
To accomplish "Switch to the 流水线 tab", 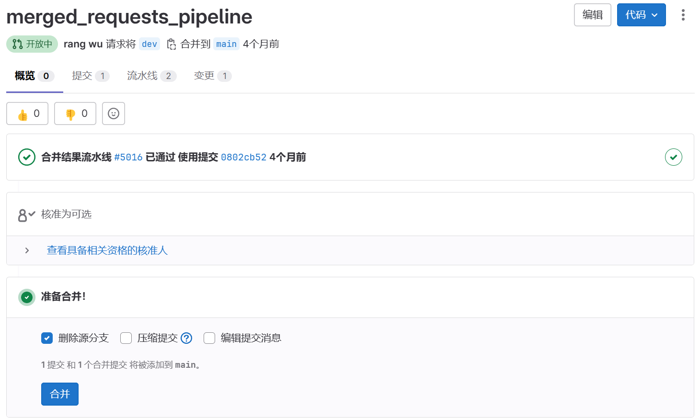I will pyautogui.click(x=142, y=76).
